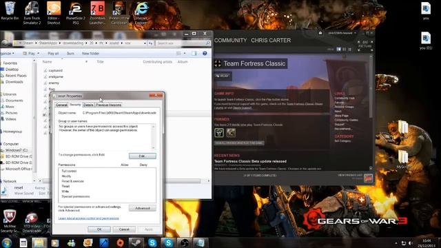
Task: Open Steam account name dropdown
Action: point(342,33)
